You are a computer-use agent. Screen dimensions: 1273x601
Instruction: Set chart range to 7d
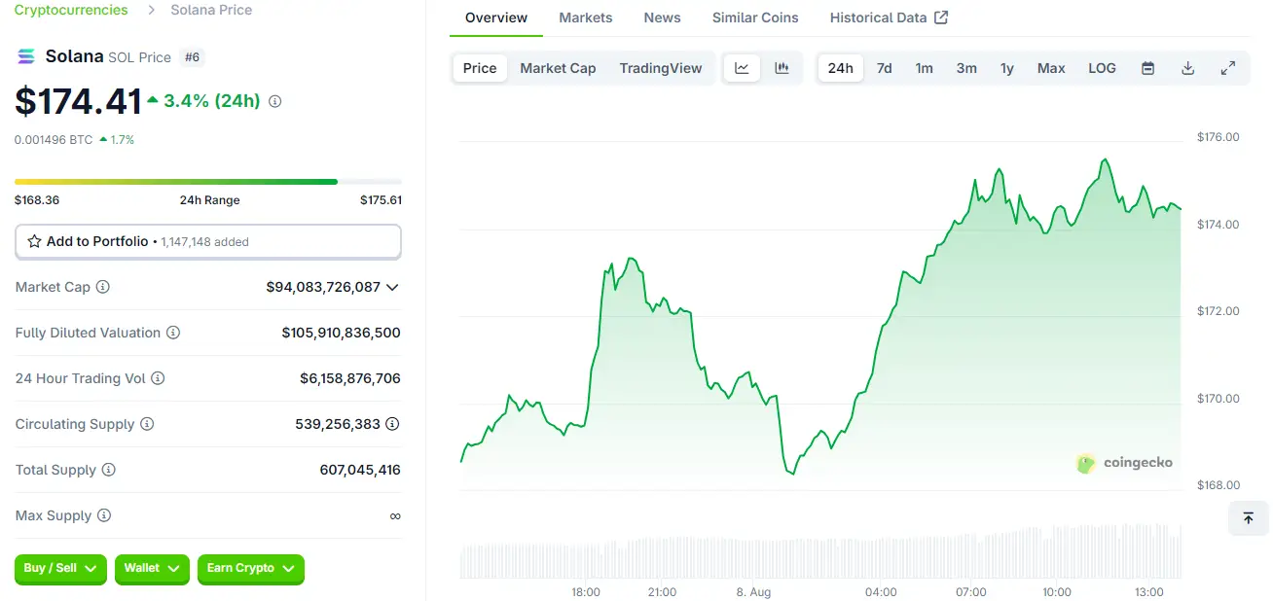tap(884, 68)
